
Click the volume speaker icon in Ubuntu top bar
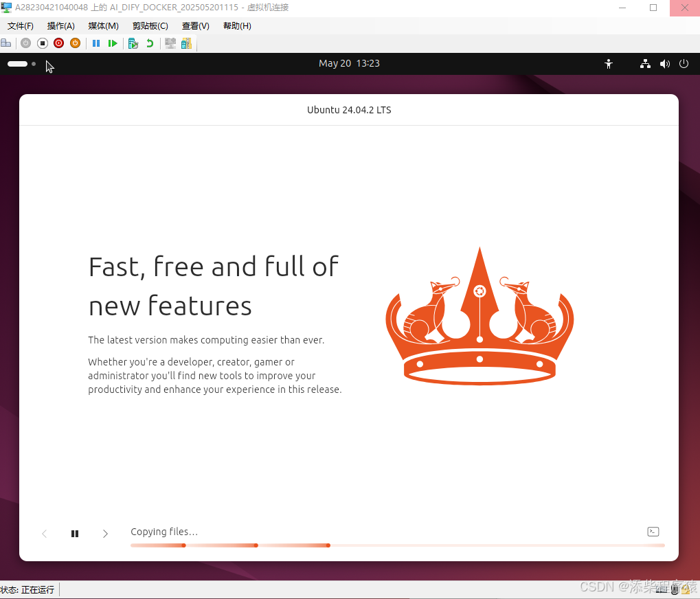pyautogui.click(x=665, y=64)
